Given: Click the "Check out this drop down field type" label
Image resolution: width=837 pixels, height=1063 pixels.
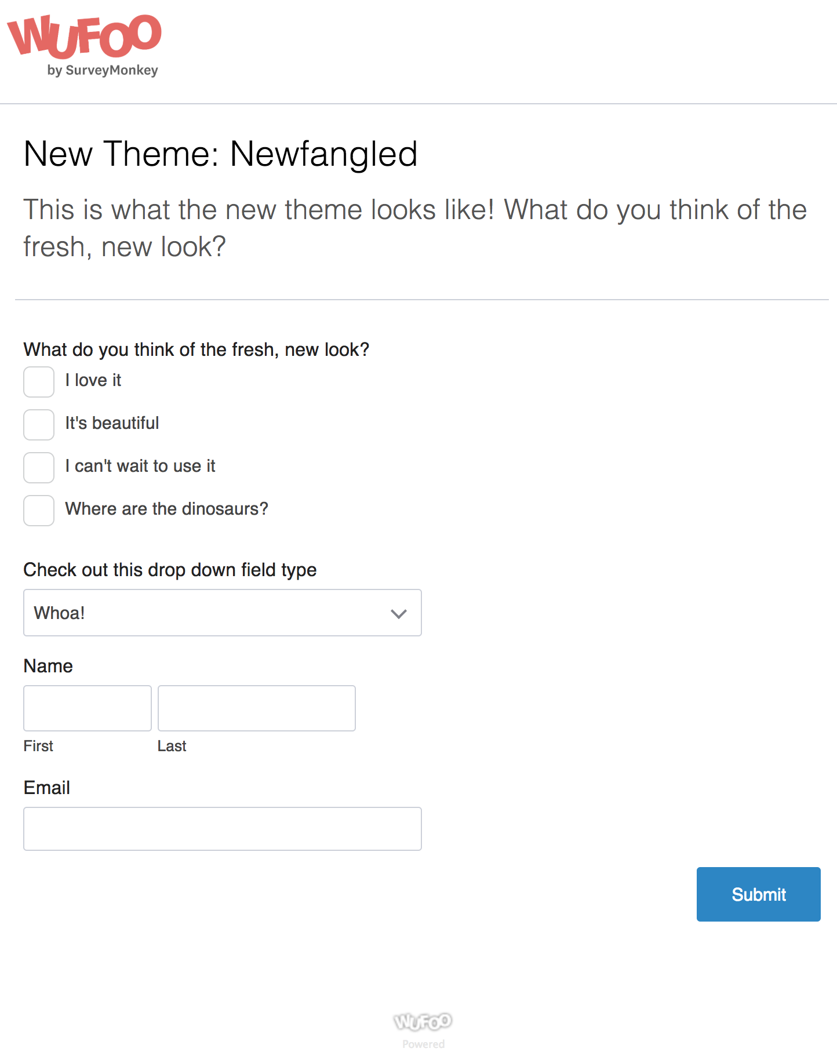Looking at the screenshot, I should pyautogui.click(x=170, y=570).
